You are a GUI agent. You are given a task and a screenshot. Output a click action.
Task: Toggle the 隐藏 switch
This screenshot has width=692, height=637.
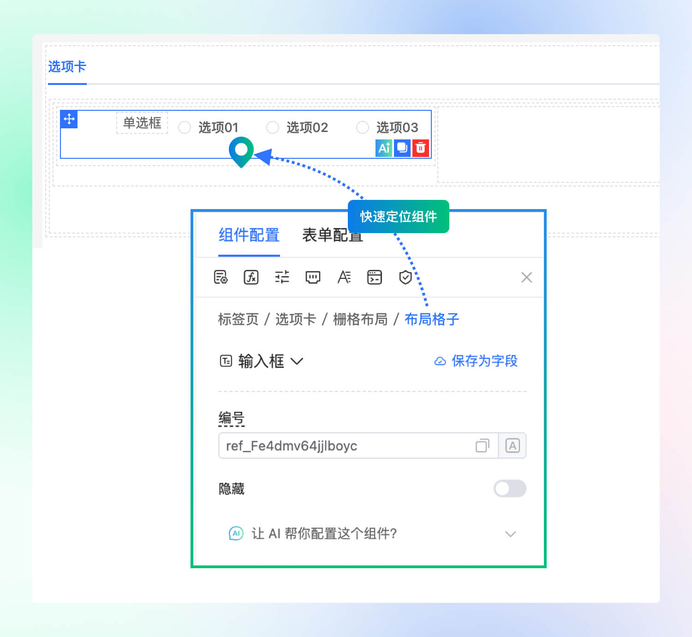(x=510, y=488)
